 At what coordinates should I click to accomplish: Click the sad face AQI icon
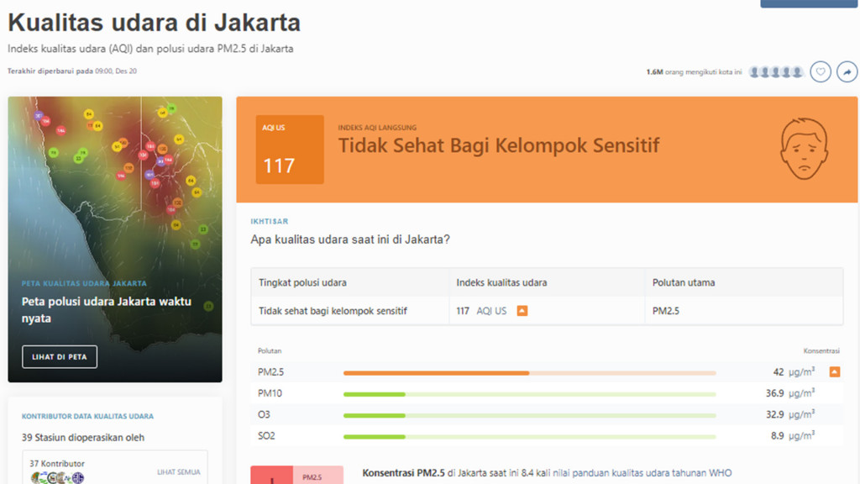(x=804, y=149)
